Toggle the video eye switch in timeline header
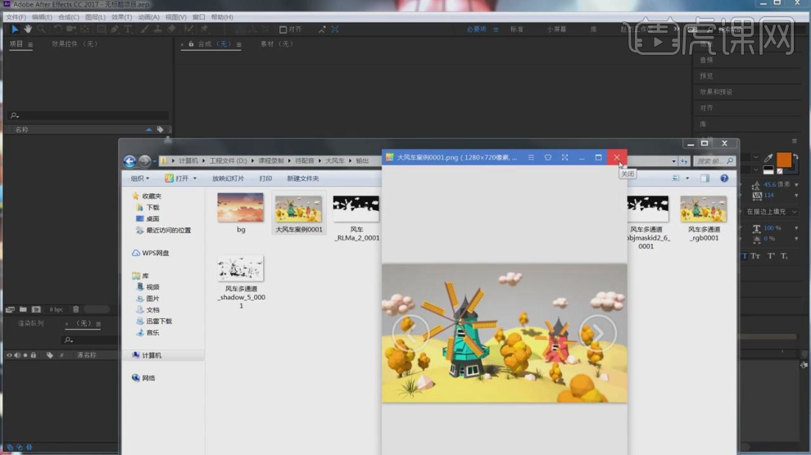Viewport: 811px width, 455px height. pos(9,355)
